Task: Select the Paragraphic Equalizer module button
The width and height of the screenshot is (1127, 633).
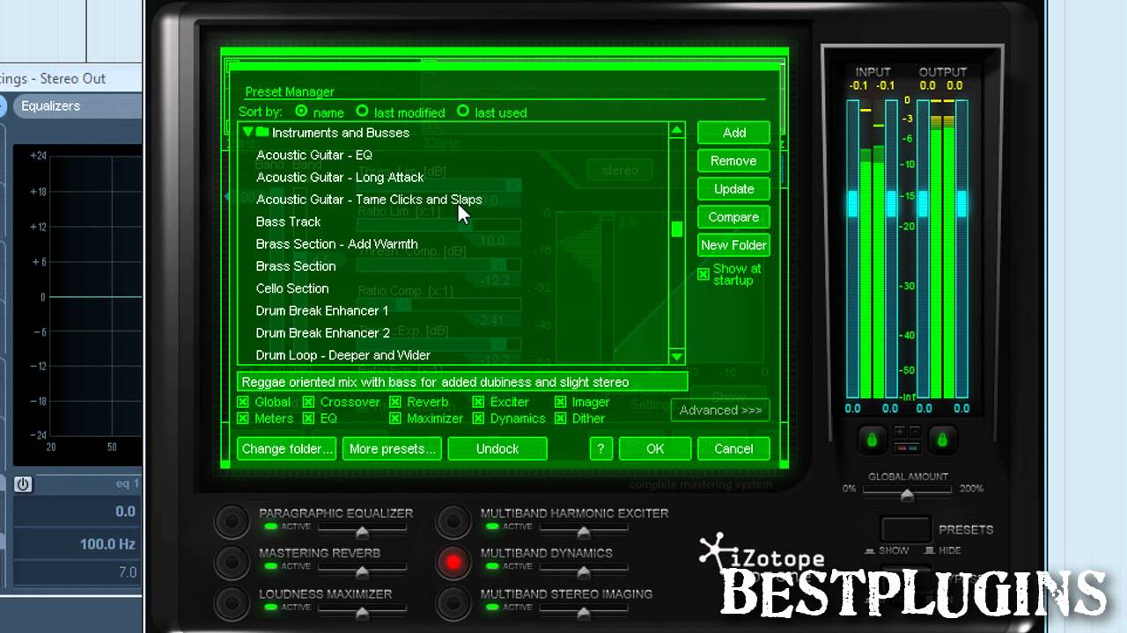Action: click(232, 521)
